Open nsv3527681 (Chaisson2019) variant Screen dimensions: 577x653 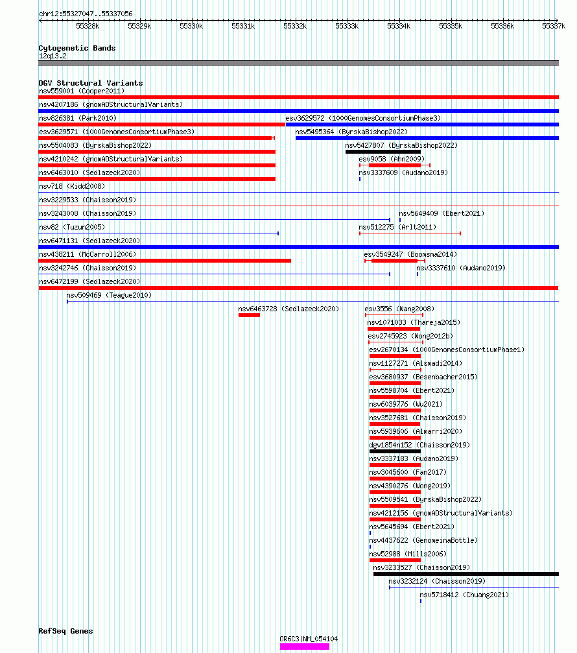pyautogui.click(x=418, y=418)
